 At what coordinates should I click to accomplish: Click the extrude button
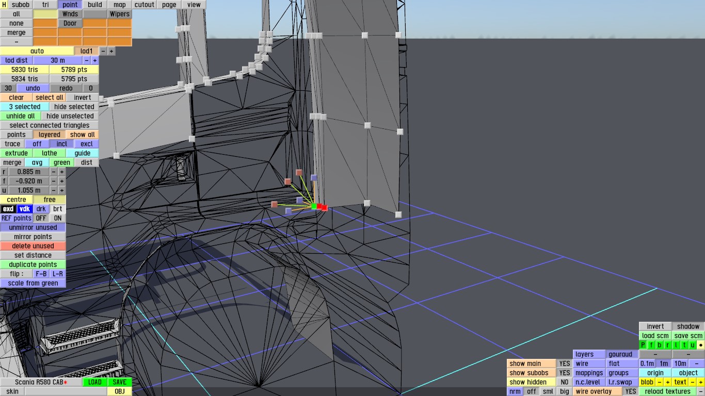(17, 153)
